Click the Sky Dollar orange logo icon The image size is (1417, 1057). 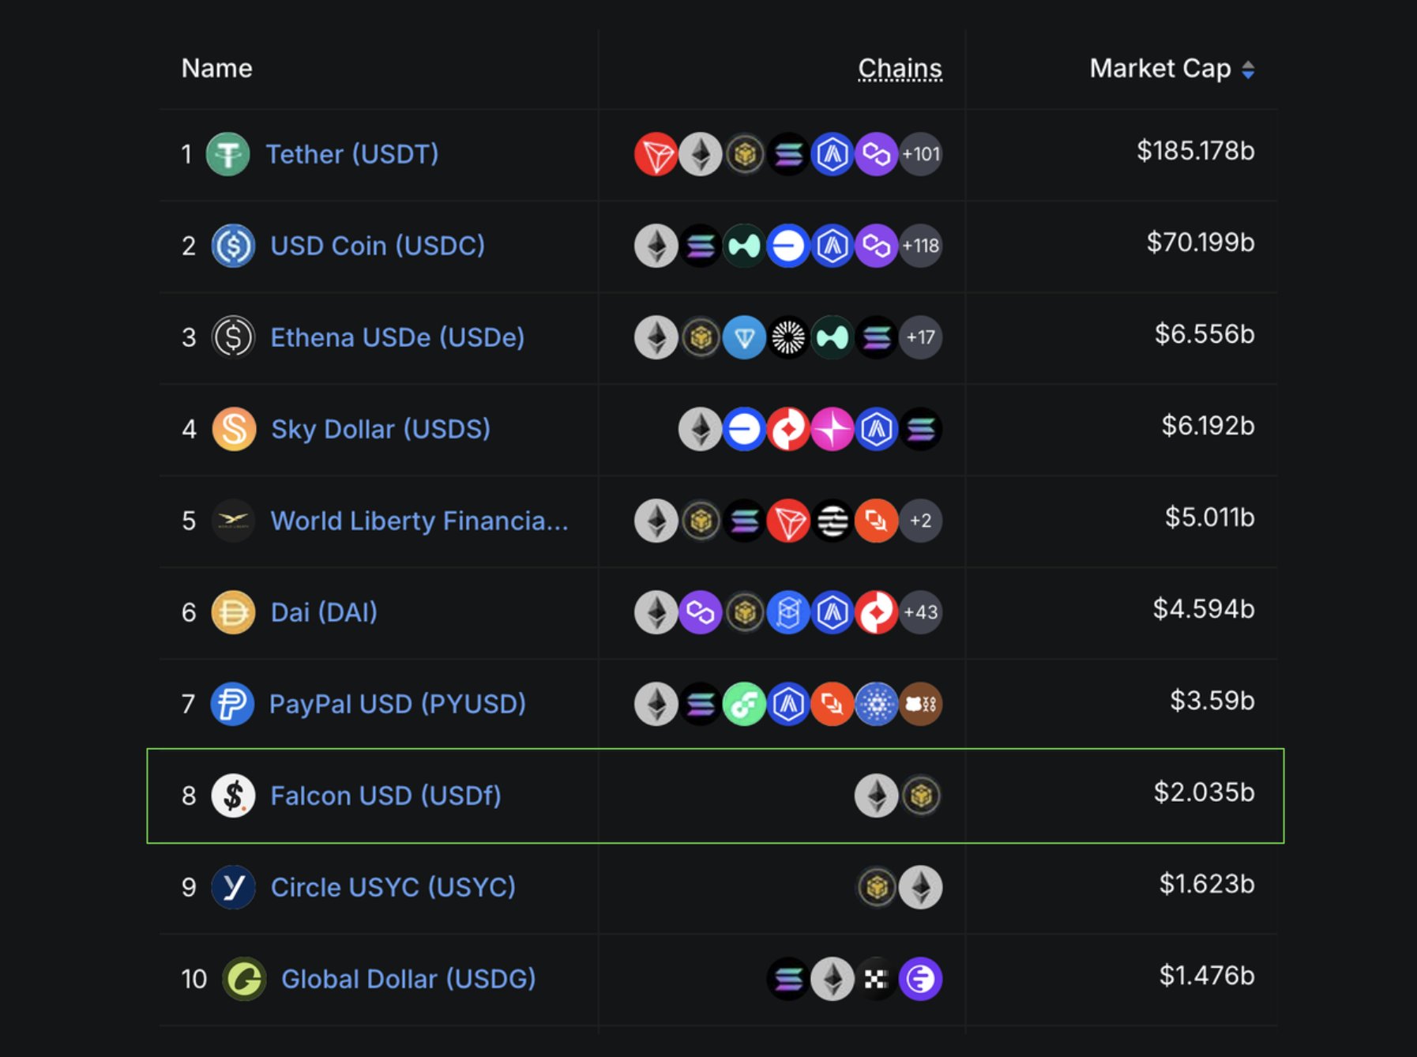pos(234,429)
